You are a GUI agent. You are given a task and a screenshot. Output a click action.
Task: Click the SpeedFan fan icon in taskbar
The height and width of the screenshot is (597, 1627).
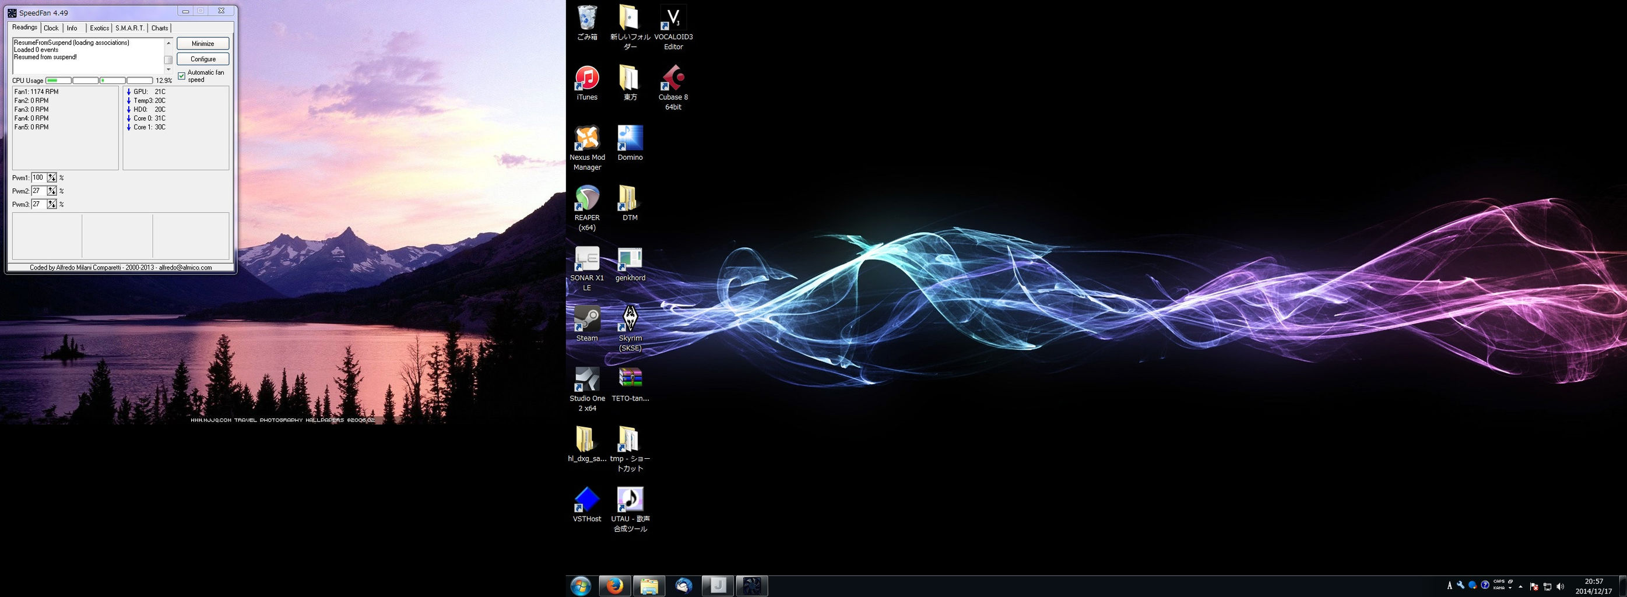pyautogui.click(x=751, y=585)
